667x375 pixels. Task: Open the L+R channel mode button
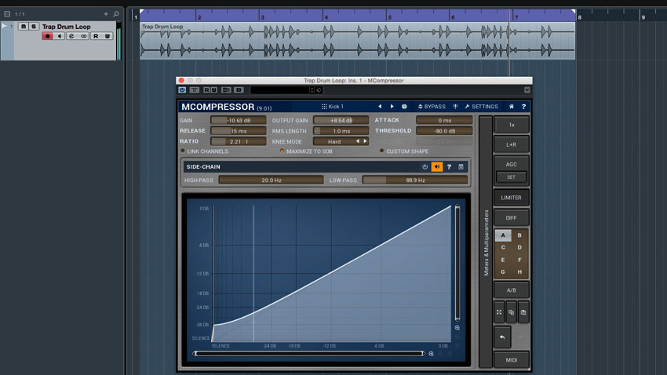[x=512, y=144]
